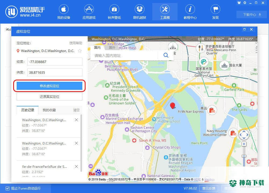This screenshot has width=269, height=193.
Task: Click the map zoom slider track
Action: point(244,156)
